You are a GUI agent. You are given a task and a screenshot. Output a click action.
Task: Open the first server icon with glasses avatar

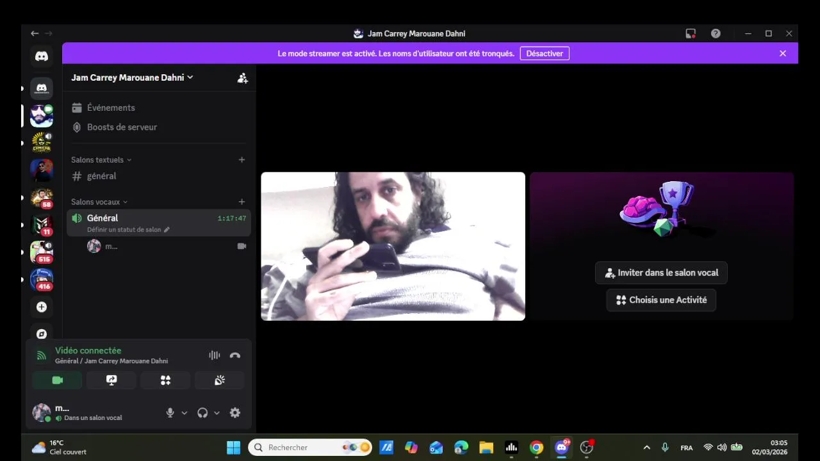pos(42,116)
